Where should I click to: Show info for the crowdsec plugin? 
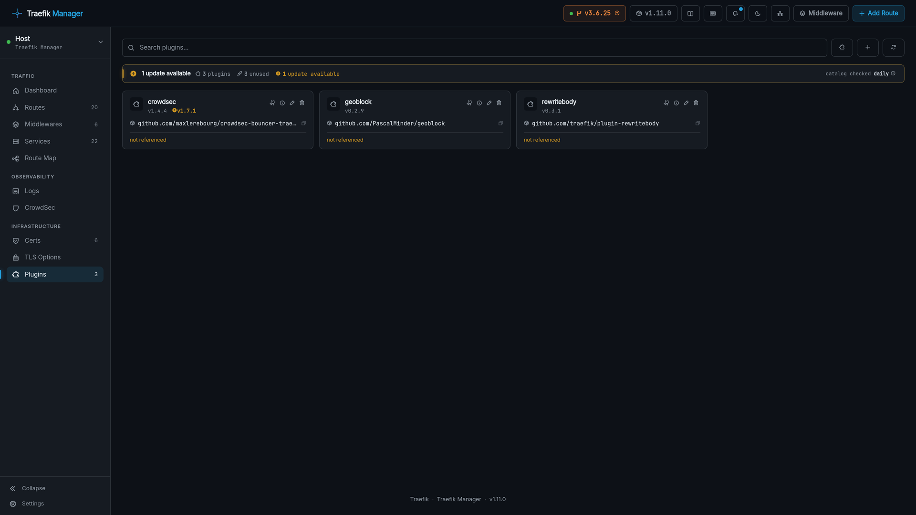click(x=282, y=103)
